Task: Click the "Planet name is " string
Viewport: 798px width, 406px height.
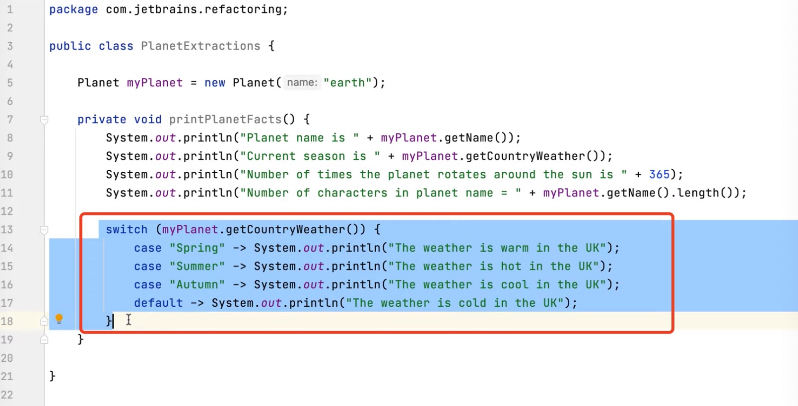Action: click(x=300, y=138)
